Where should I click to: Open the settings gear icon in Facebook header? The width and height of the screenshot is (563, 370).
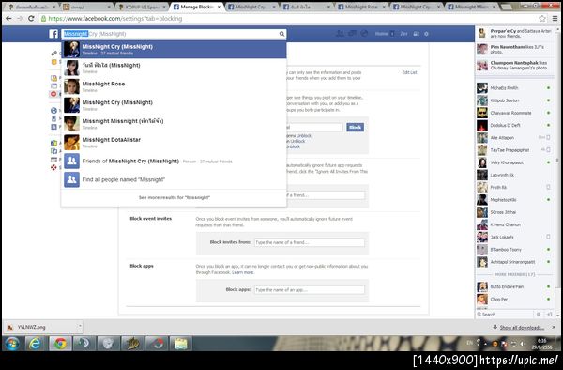click(427, 34)
